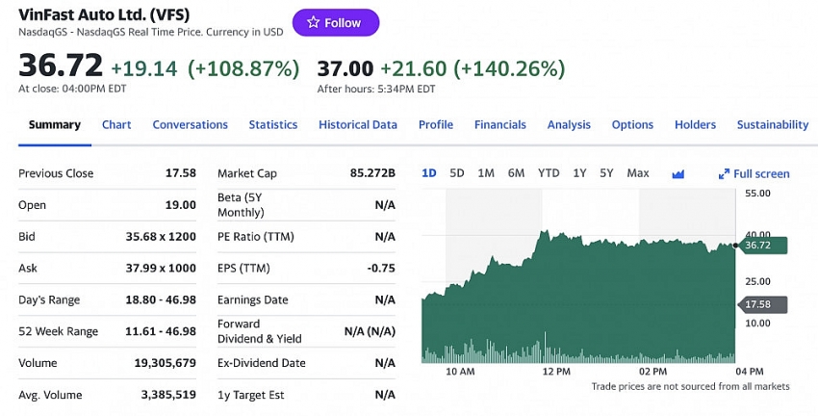Viewport: 818px width, 416px height.
Task: Switch chart range to 5D
Action: pyautogui.click(x=457, y=173)
